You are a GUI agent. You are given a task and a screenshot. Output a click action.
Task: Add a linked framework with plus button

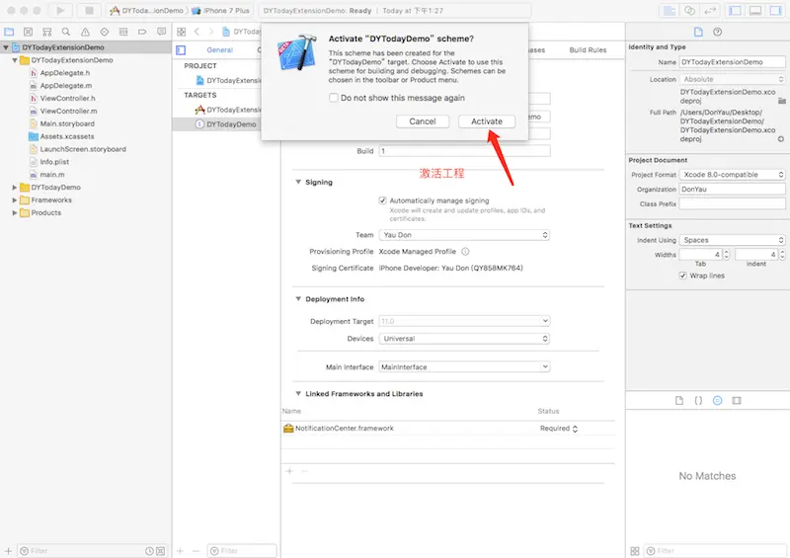tap(289, 471)
